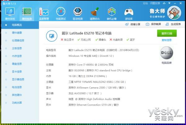The height and width of the screenshot is (125, 186).
Task: Click the Dell brand logo
Action: tap(166, 53)
